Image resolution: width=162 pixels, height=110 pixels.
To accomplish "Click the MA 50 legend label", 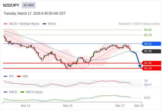I will click(x=52, y=24).
